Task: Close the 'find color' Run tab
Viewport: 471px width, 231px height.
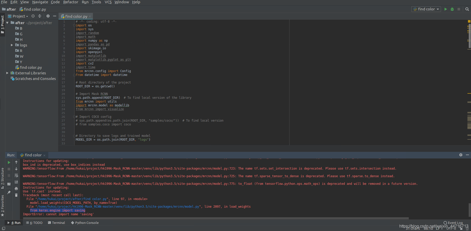Action: coord(44,155)
